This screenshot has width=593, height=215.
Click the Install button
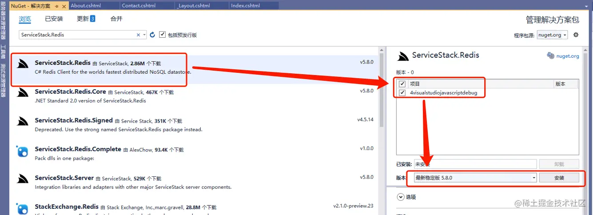559,178
